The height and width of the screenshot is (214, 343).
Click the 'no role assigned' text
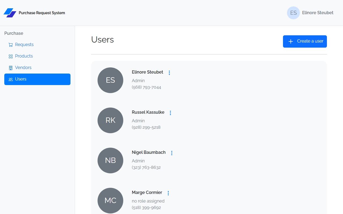point(148,201)
